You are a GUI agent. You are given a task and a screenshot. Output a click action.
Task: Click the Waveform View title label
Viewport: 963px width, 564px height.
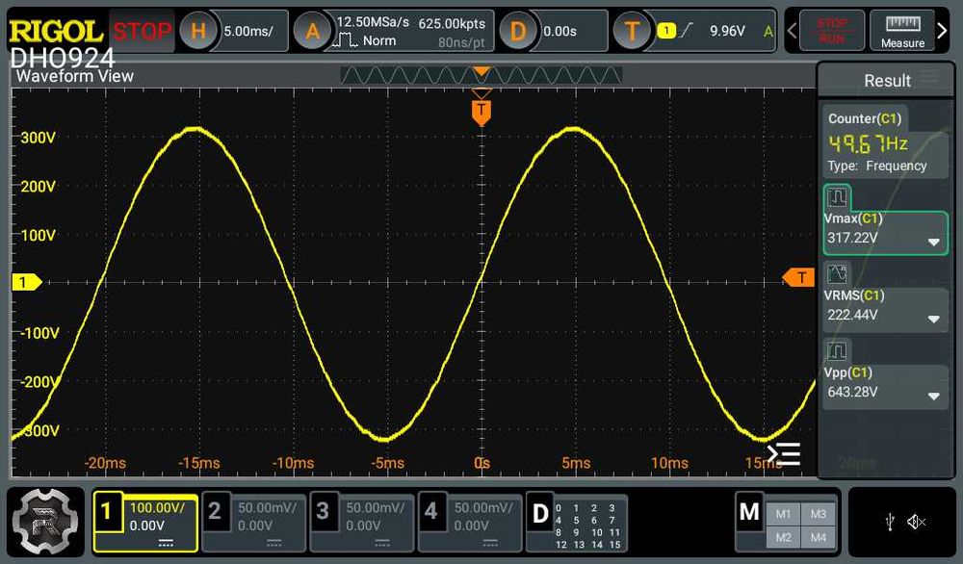tap(74, 76)
